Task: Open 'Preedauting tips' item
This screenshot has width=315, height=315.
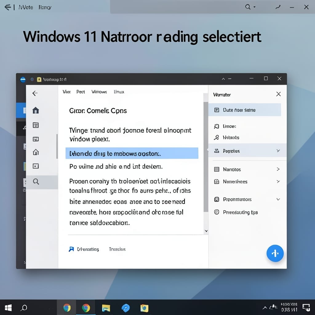Action: tap(240, 212)
